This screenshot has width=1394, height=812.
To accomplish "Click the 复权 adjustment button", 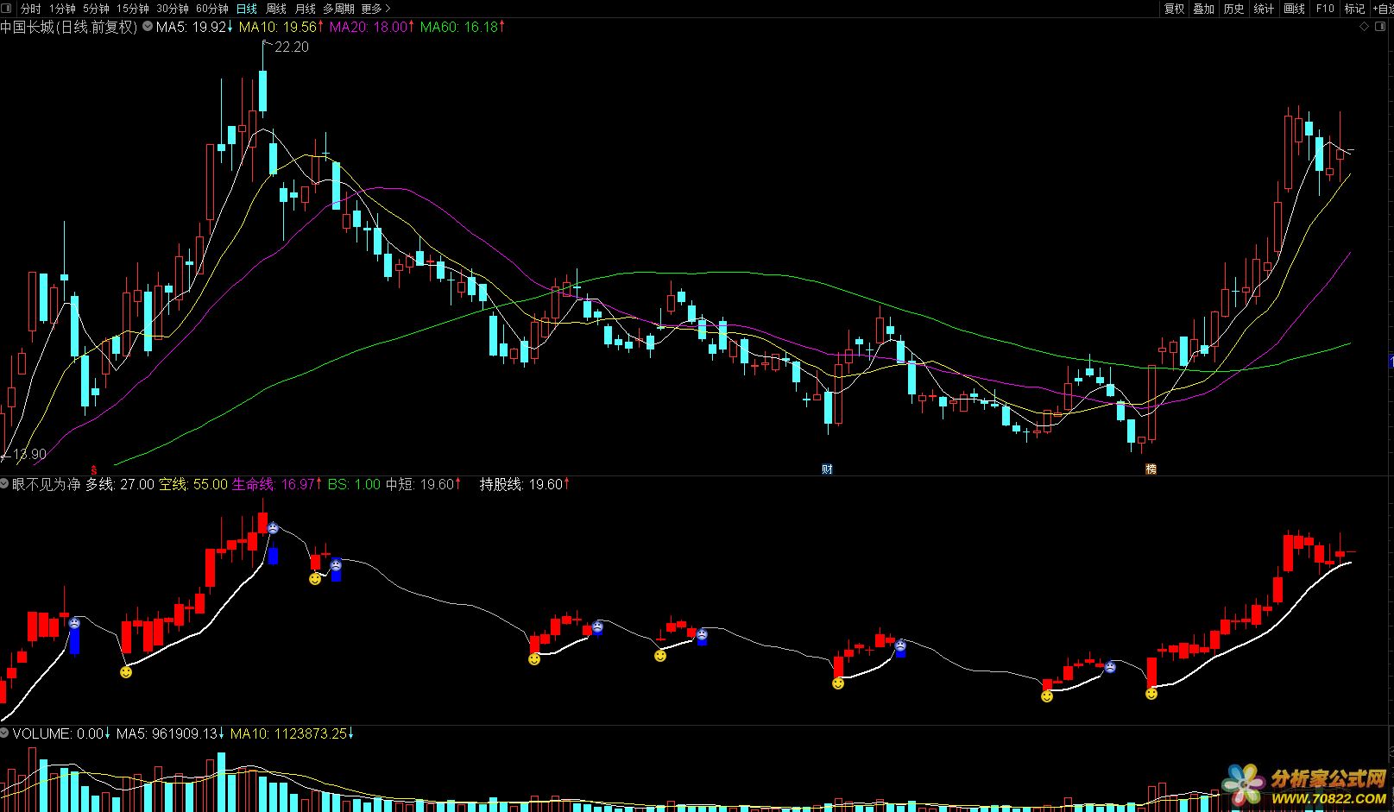I will (x=1174, y=9).
